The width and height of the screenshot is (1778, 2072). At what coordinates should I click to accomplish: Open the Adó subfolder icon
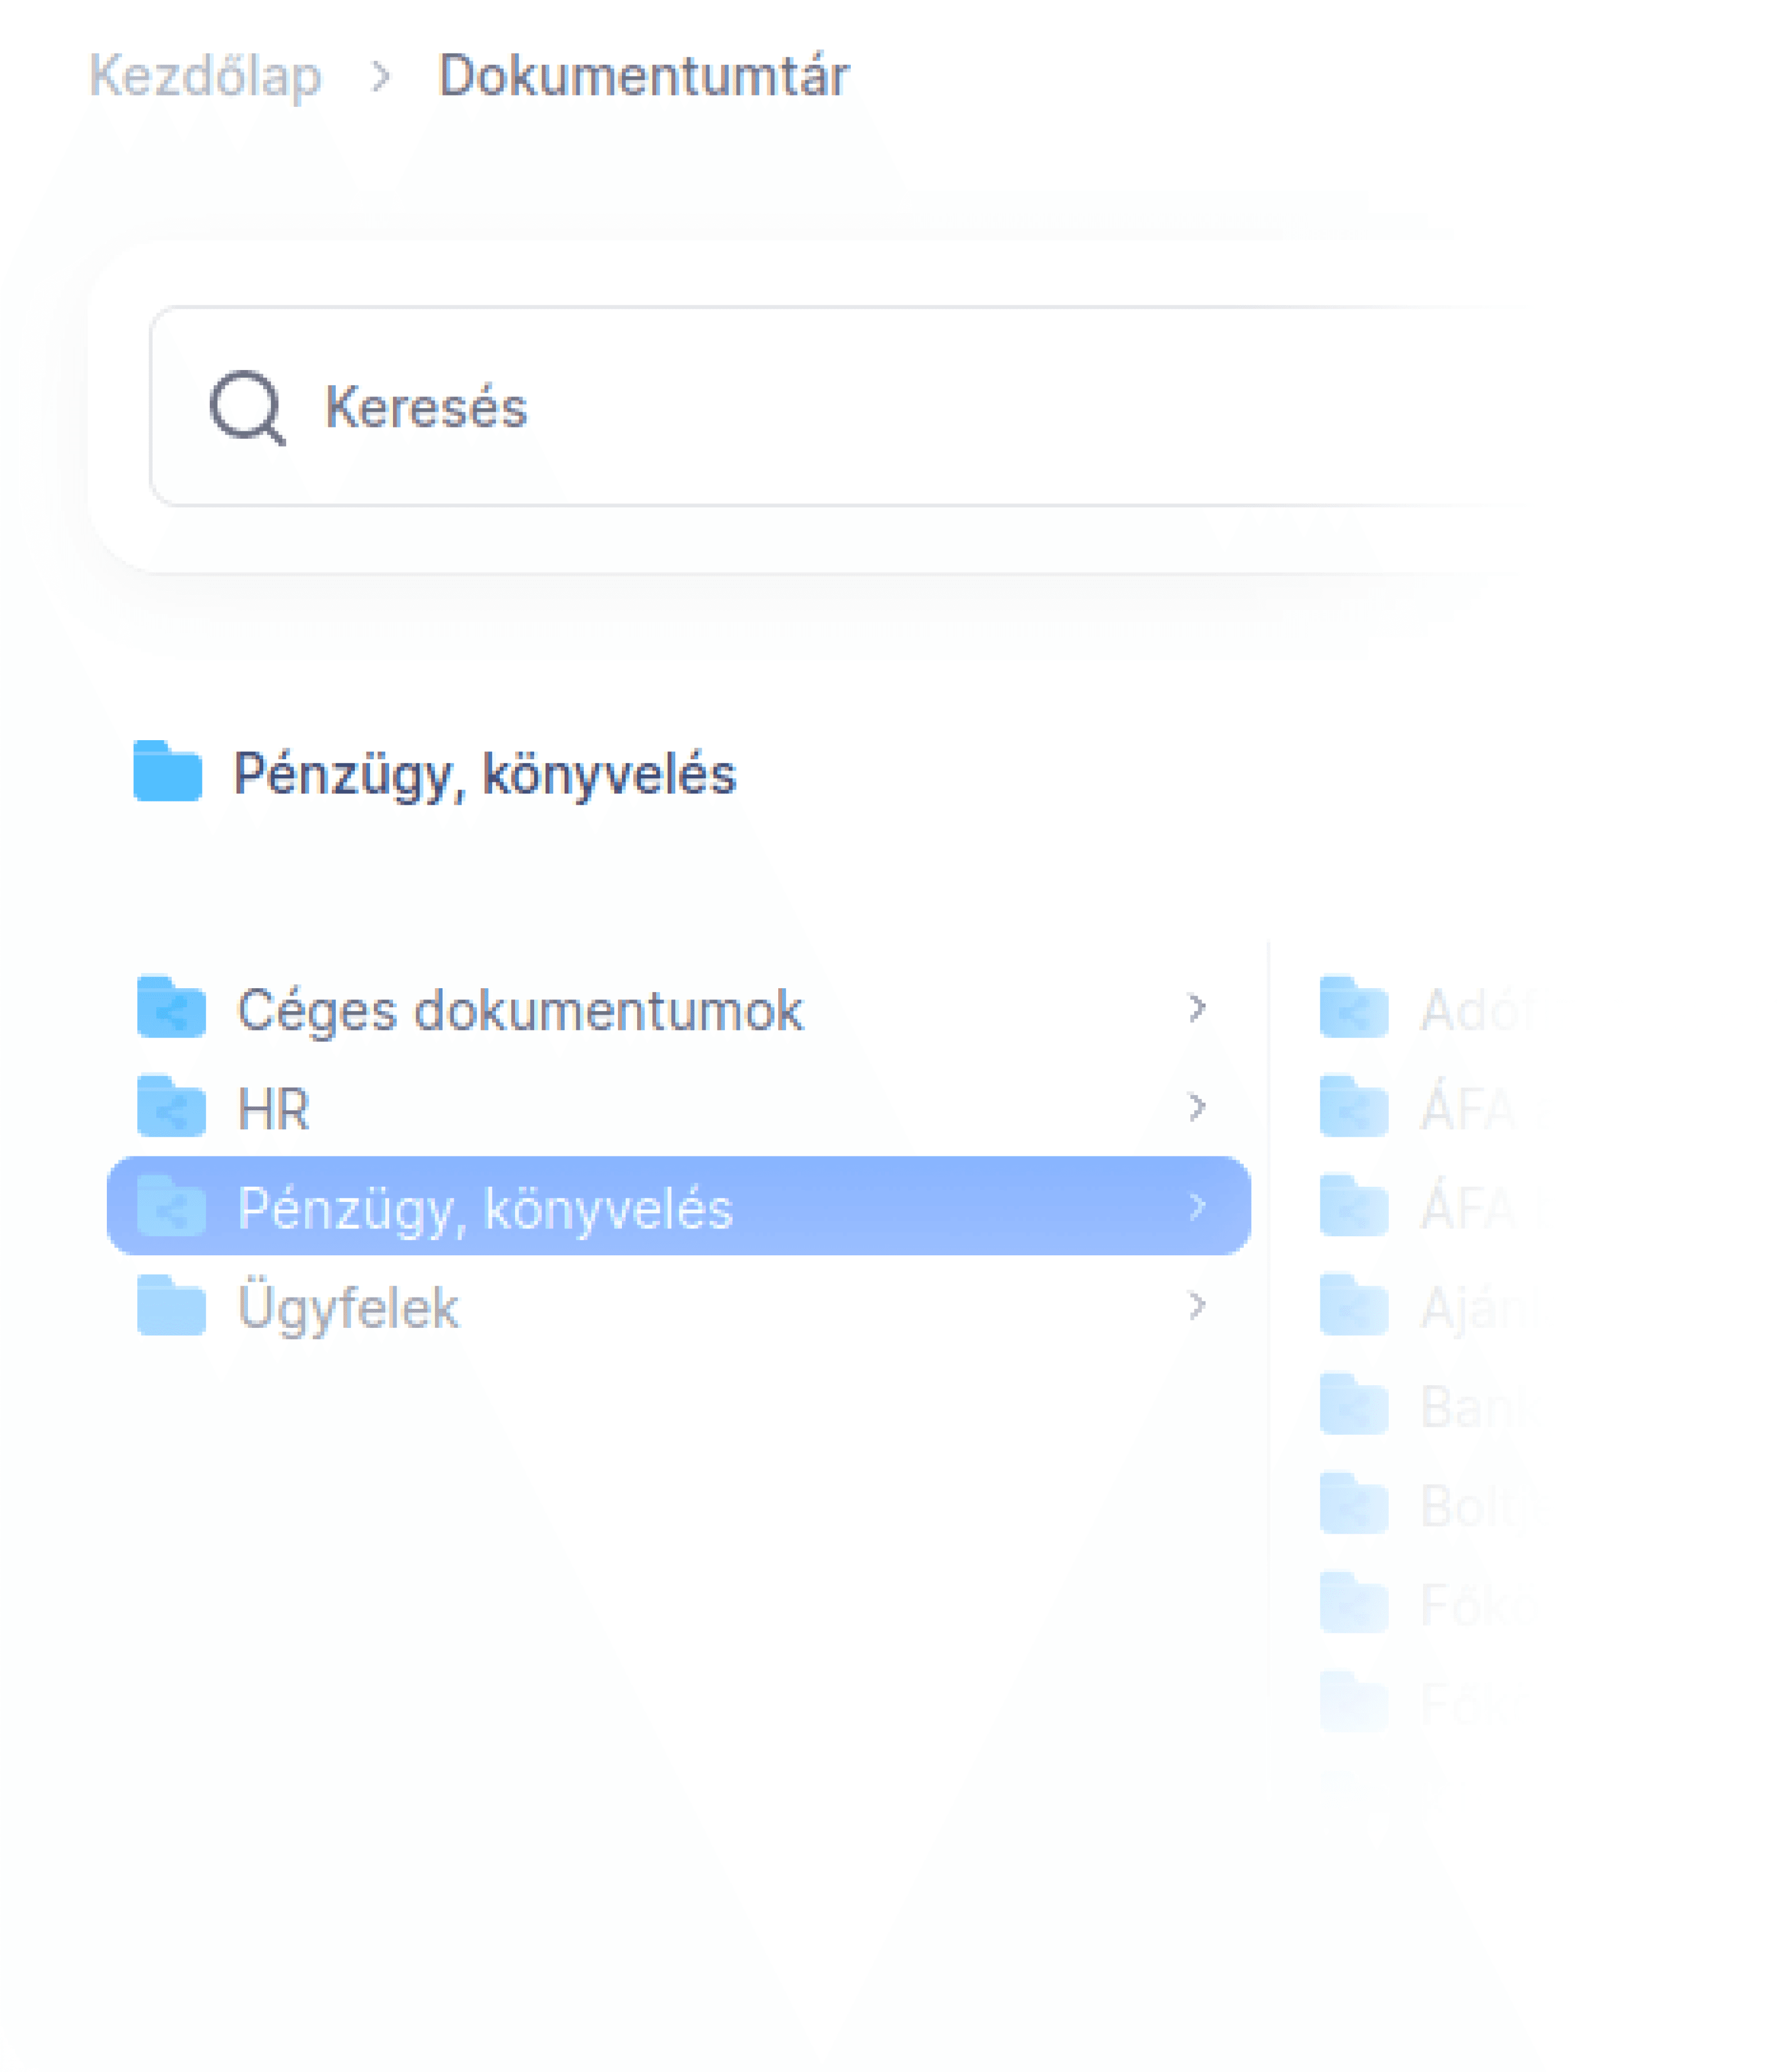click(x=1353, y=1007)
